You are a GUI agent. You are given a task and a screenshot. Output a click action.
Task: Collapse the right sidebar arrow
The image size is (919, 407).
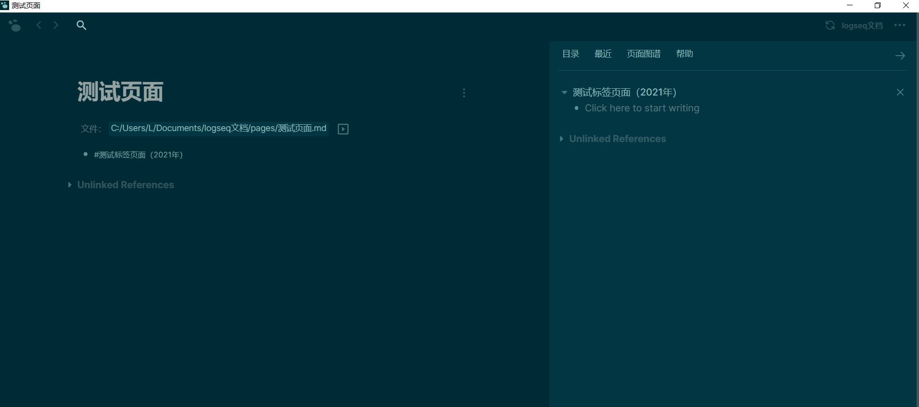(900, 56)
